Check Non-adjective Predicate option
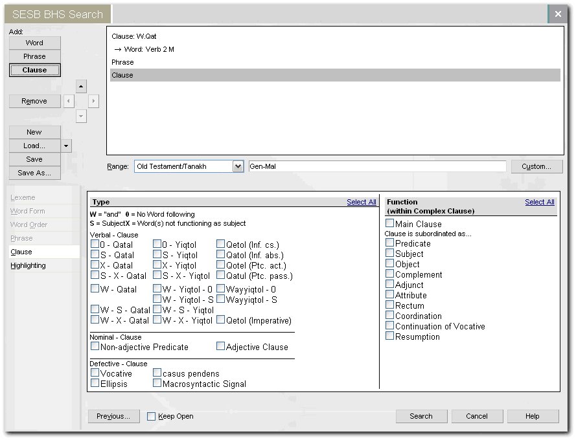The height and width of the screenshot is (440, 576). pyautogui.click(x=95, y=346)
